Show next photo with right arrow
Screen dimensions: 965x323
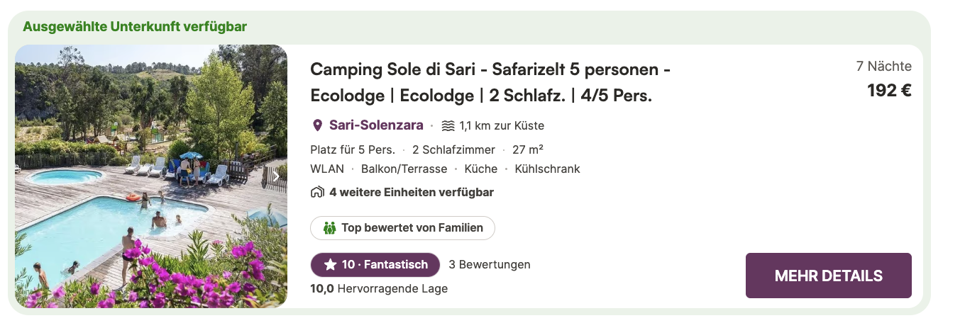click(276, 176)
